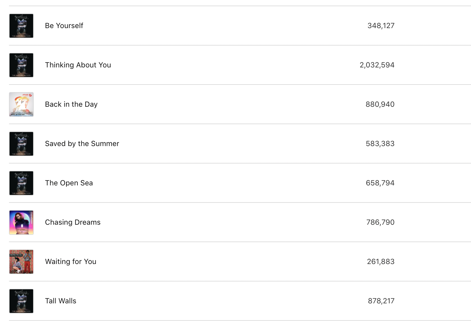Click the Chasing Dreams cover image
Screen dimensions: 471x323
pos(21,222)
